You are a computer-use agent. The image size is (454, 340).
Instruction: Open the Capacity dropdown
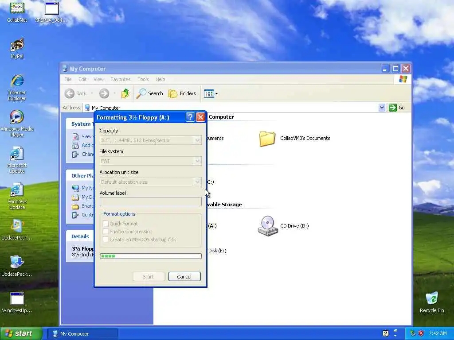click(197, 140)
